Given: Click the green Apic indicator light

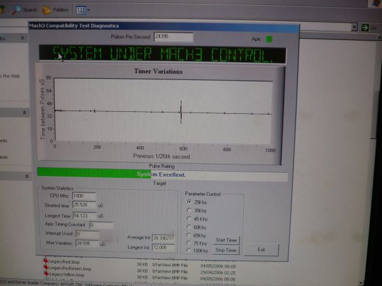Looking at the screenshot, I should coord(269,39).
